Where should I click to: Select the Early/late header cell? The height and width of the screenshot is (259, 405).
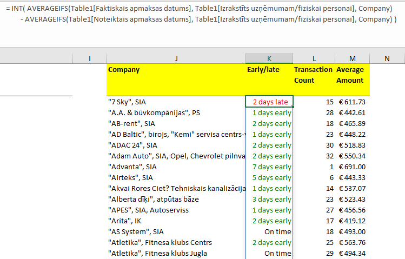269,80
